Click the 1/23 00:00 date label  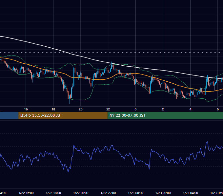(x=135, y=193)
